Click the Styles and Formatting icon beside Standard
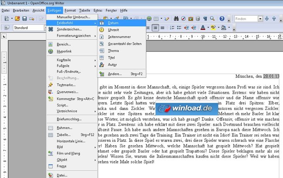This screenshot has height=178, width=283. point(7,27)
